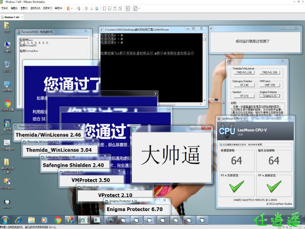Open the 文件(F) menu
The image size is (305, 229).
(x=5, y=8)
